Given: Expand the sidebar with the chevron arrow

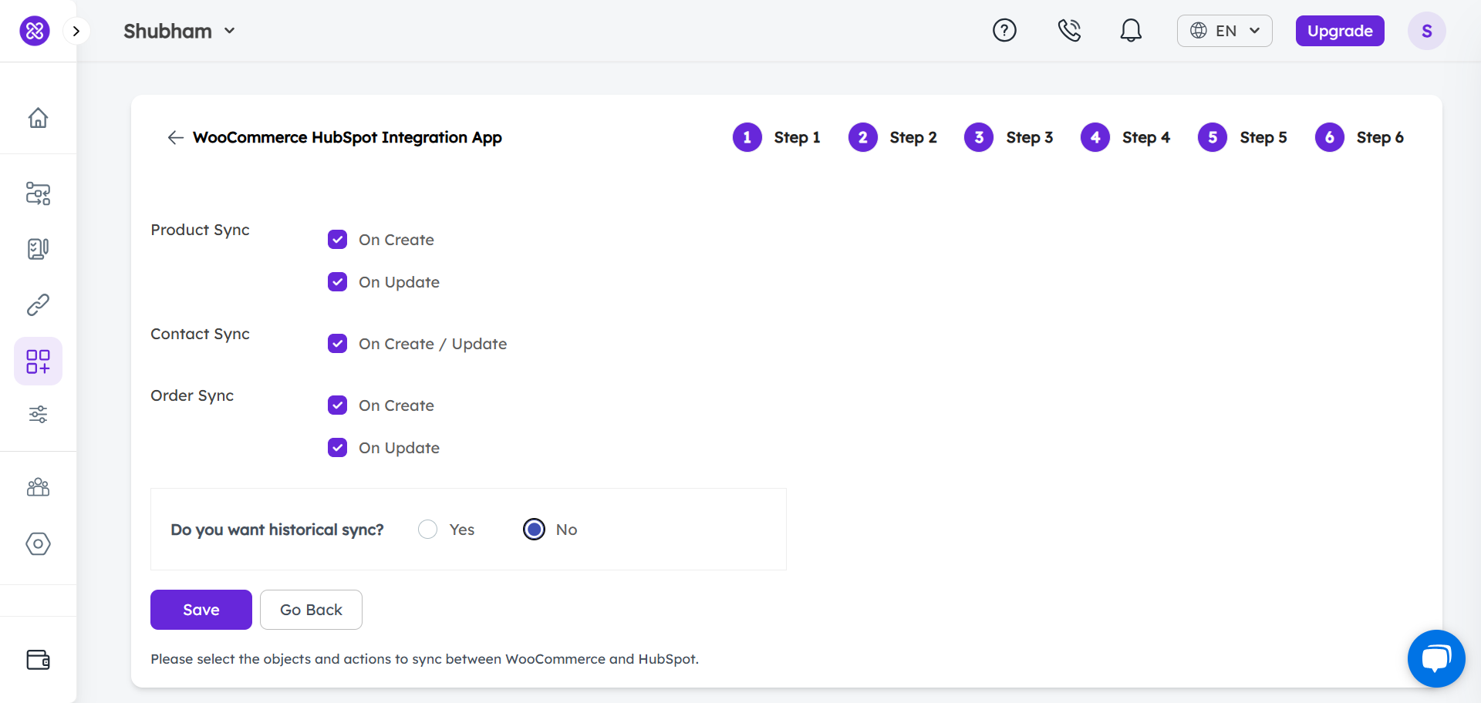Looking at the screenshot, I should 76,31.
